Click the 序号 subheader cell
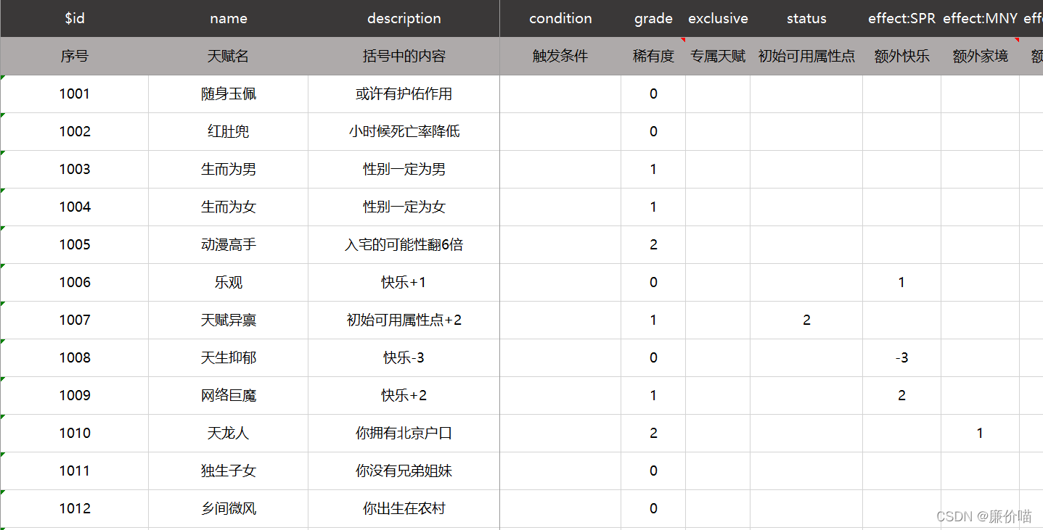This screenshot has height=530, width=1043. tap(74, 56)
